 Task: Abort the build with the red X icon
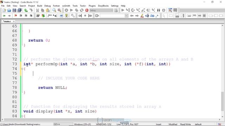(x=87, y=10)
